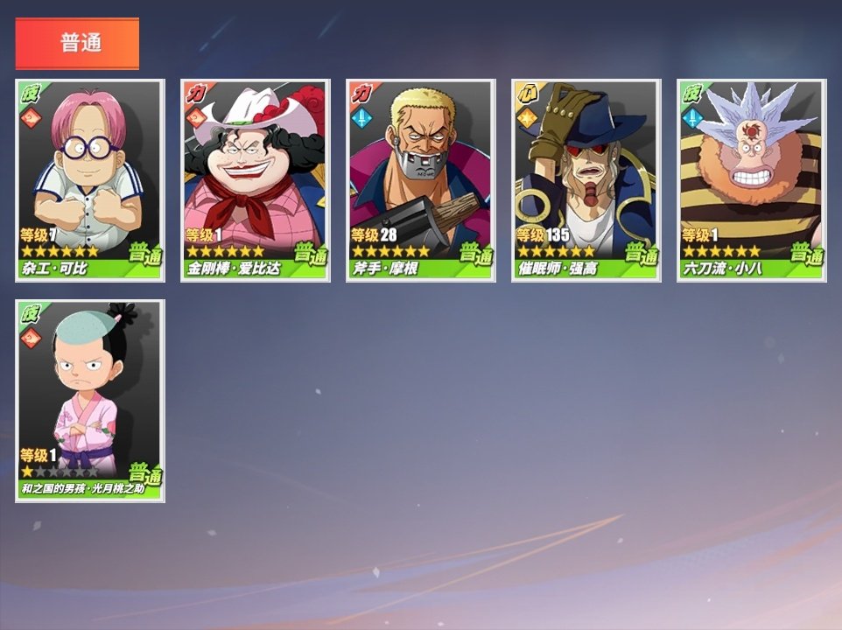Click the 技 type badge on 小八's card
The image size is (842, 630).
click(692, 94)
